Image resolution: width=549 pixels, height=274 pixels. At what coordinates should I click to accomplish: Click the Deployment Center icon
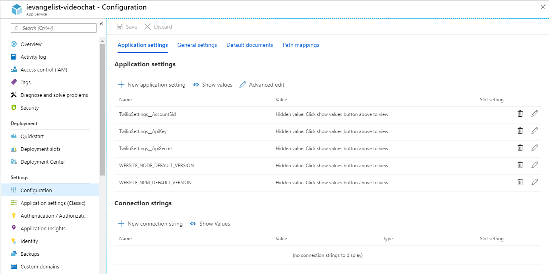pos(14,162)
